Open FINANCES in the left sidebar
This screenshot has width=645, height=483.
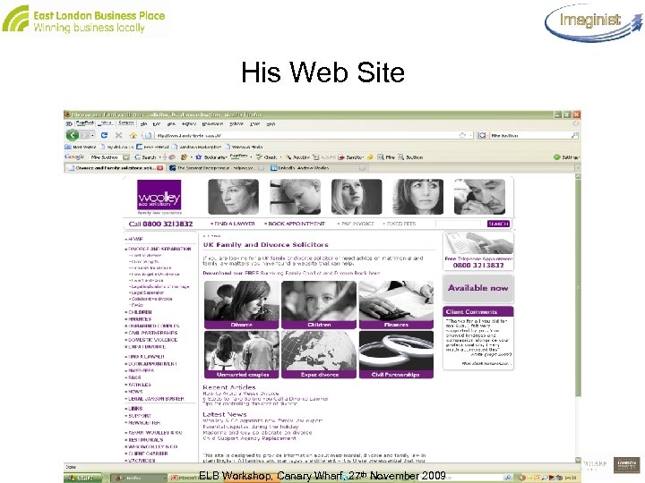138,319
